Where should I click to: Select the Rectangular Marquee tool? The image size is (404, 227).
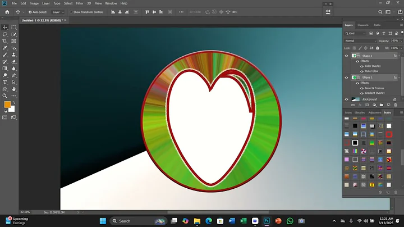point(13,28)
